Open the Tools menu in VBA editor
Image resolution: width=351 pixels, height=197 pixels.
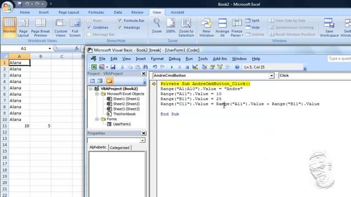pos(202,59)
